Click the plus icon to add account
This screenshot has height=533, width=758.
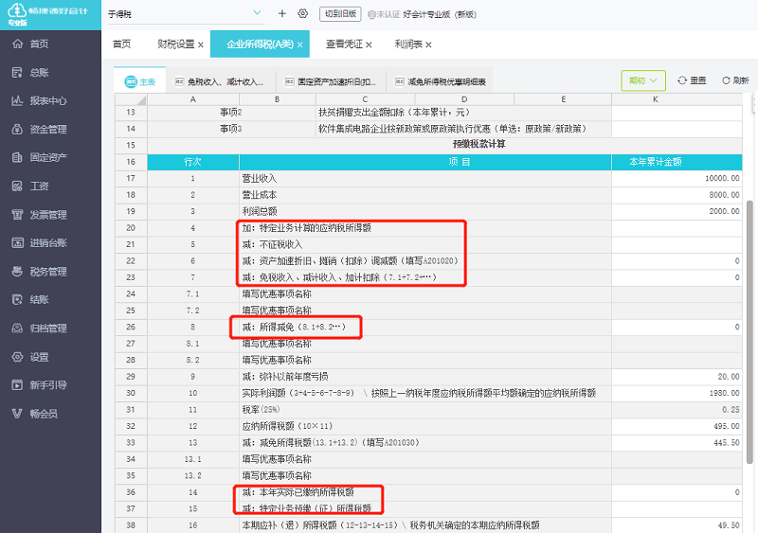click(282, 13)
